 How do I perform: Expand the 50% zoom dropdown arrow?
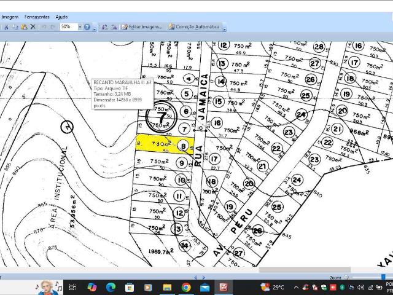(x=80, y=26)
